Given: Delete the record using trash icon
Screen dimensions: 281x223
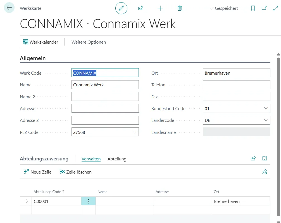Looking at the screenshot, I should pyautogui.click(x=180, y=8).
